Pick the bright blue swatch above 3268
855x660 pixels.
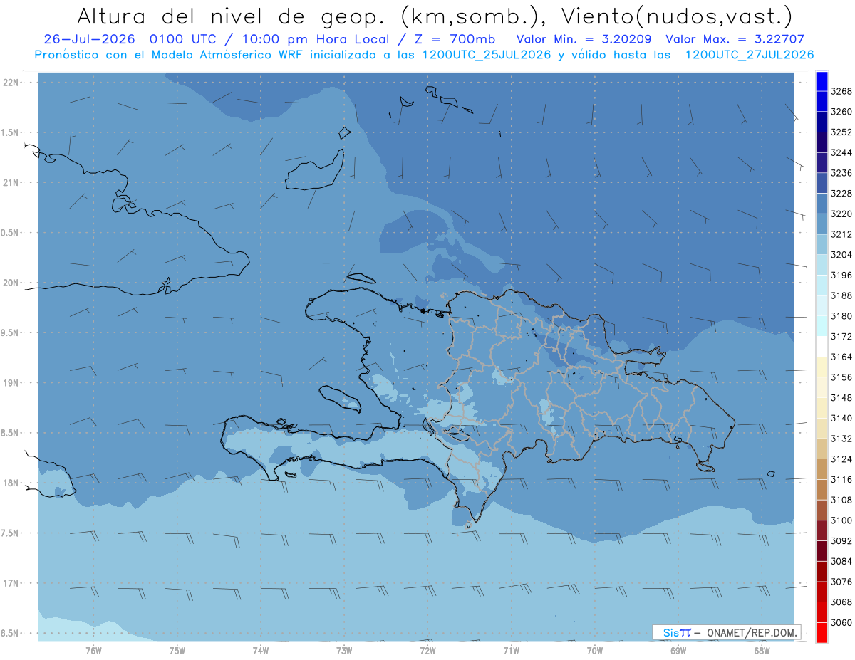coord(822,80)
